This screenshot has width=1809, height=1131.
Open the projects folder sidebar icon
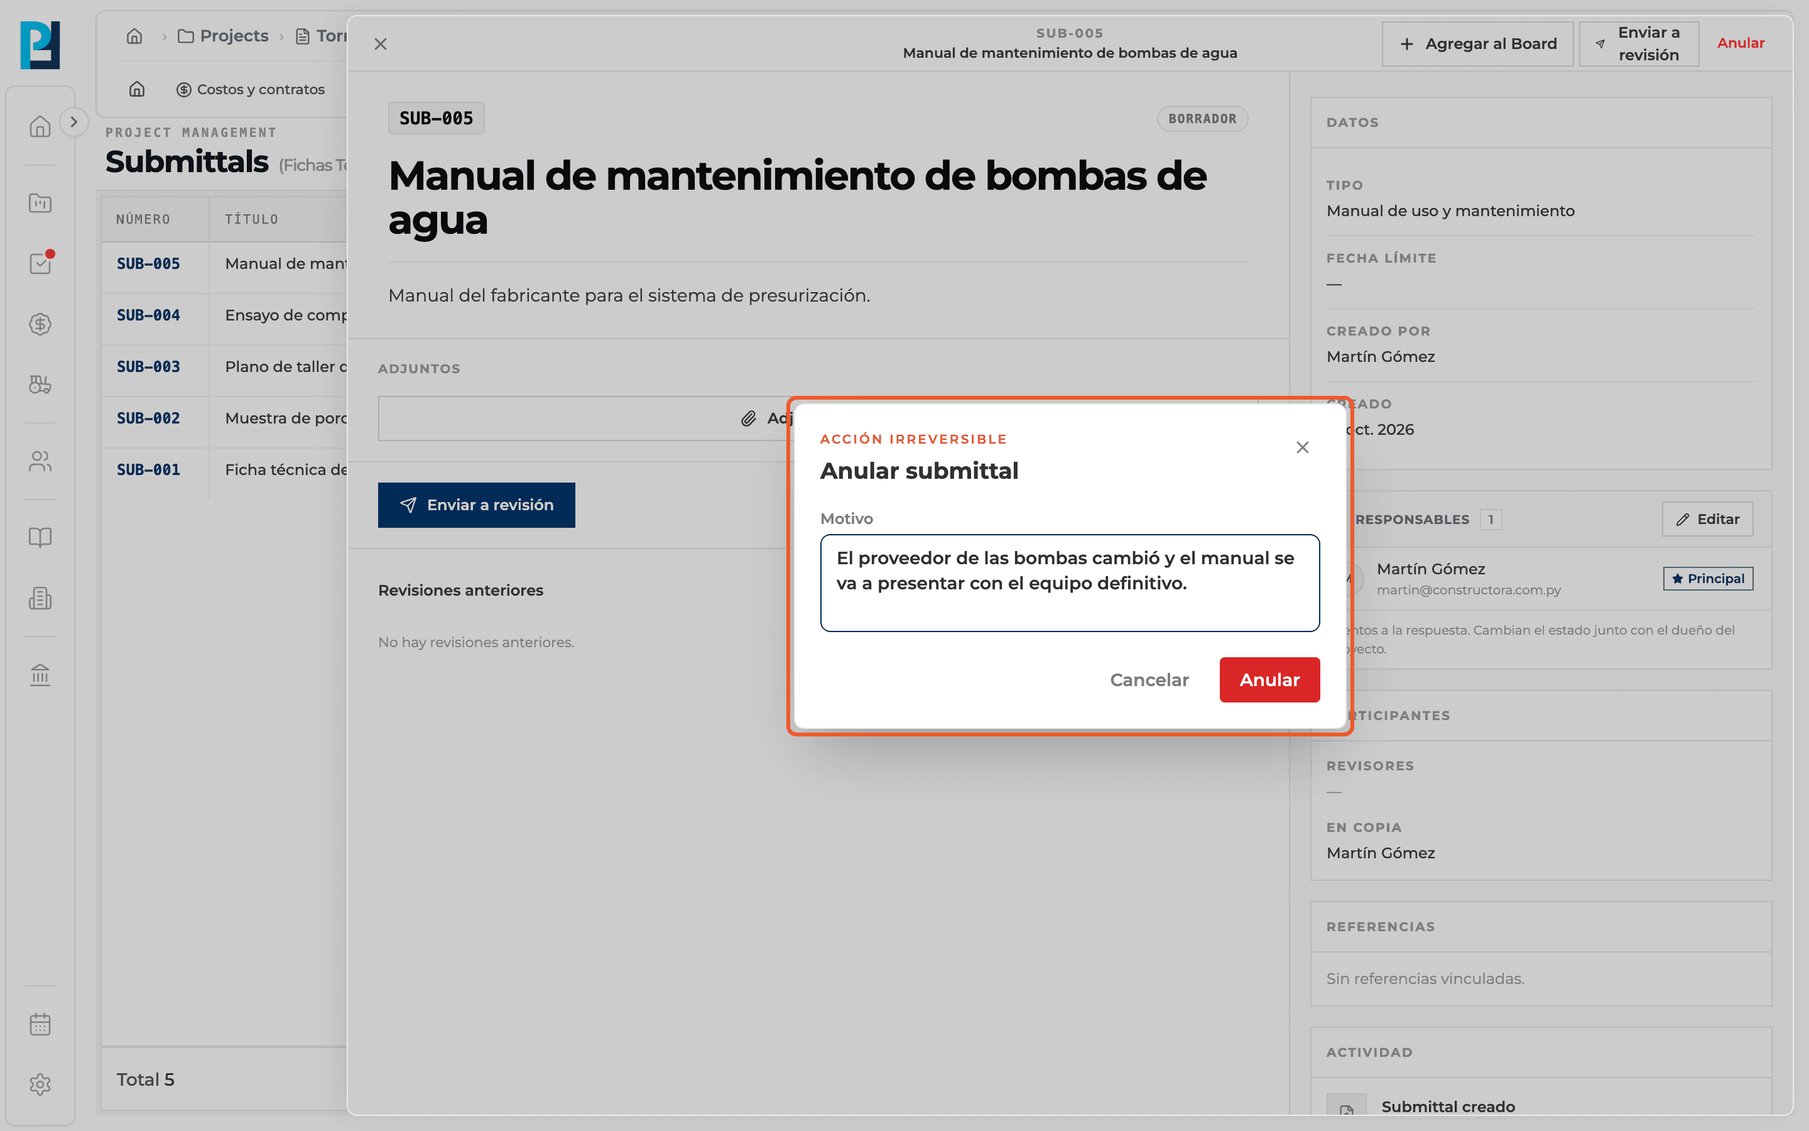pyautogui.click(x=40, y=203)
